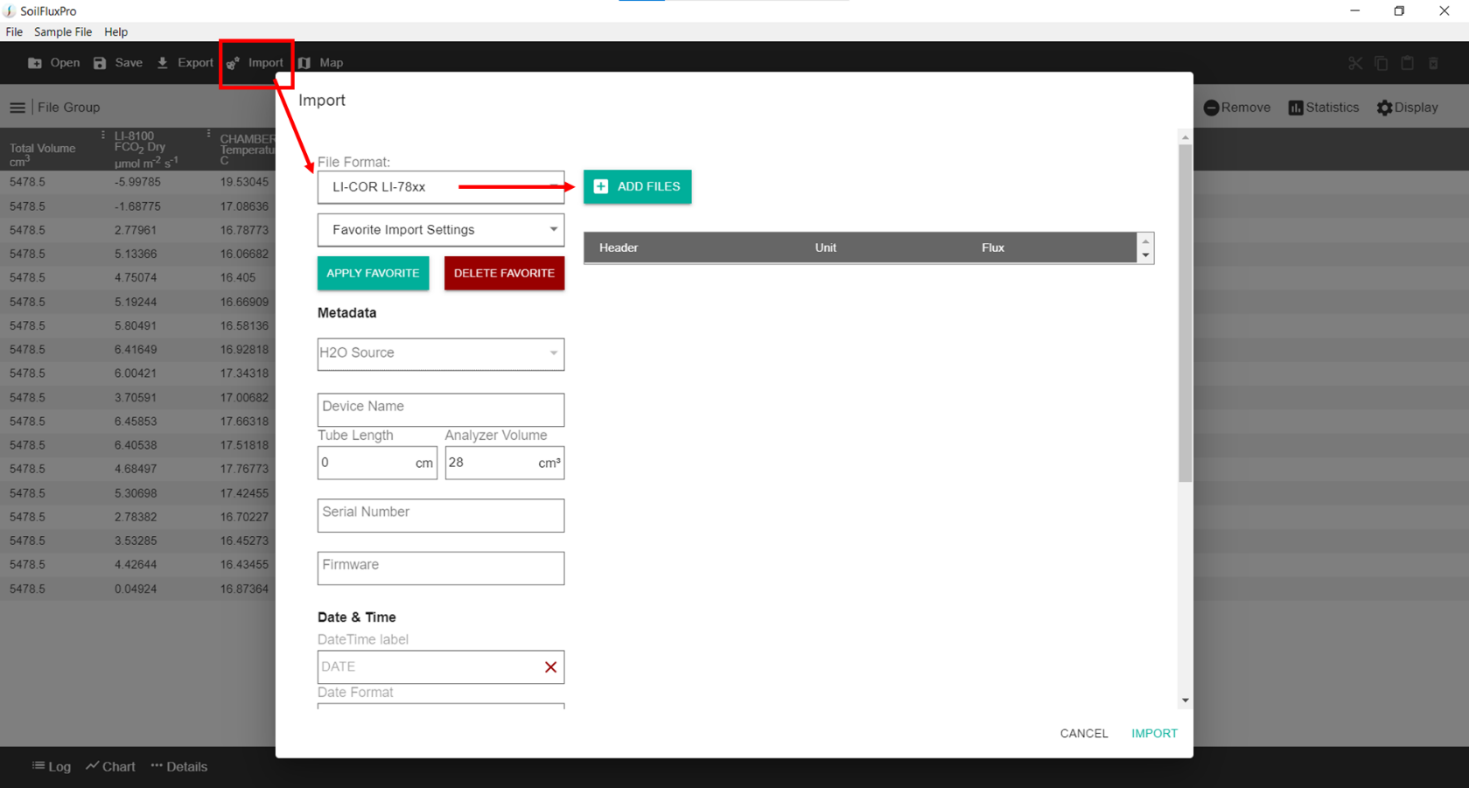
Task: Open the File Format LI-COR LI-78xx selector
Action: pos(440,187)
